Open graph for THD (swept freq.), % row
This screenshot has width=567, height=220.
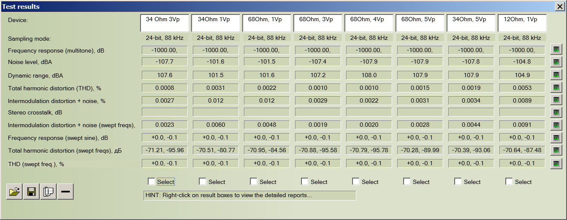(x=556, y=163)
